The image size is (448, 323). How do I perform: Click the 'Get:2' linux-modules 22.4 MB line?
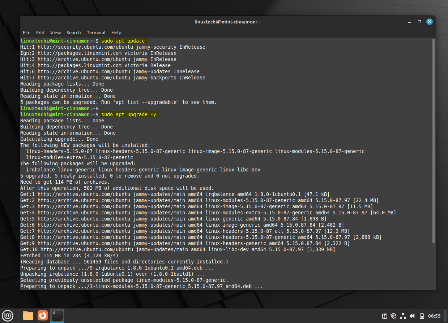(199, 200)
